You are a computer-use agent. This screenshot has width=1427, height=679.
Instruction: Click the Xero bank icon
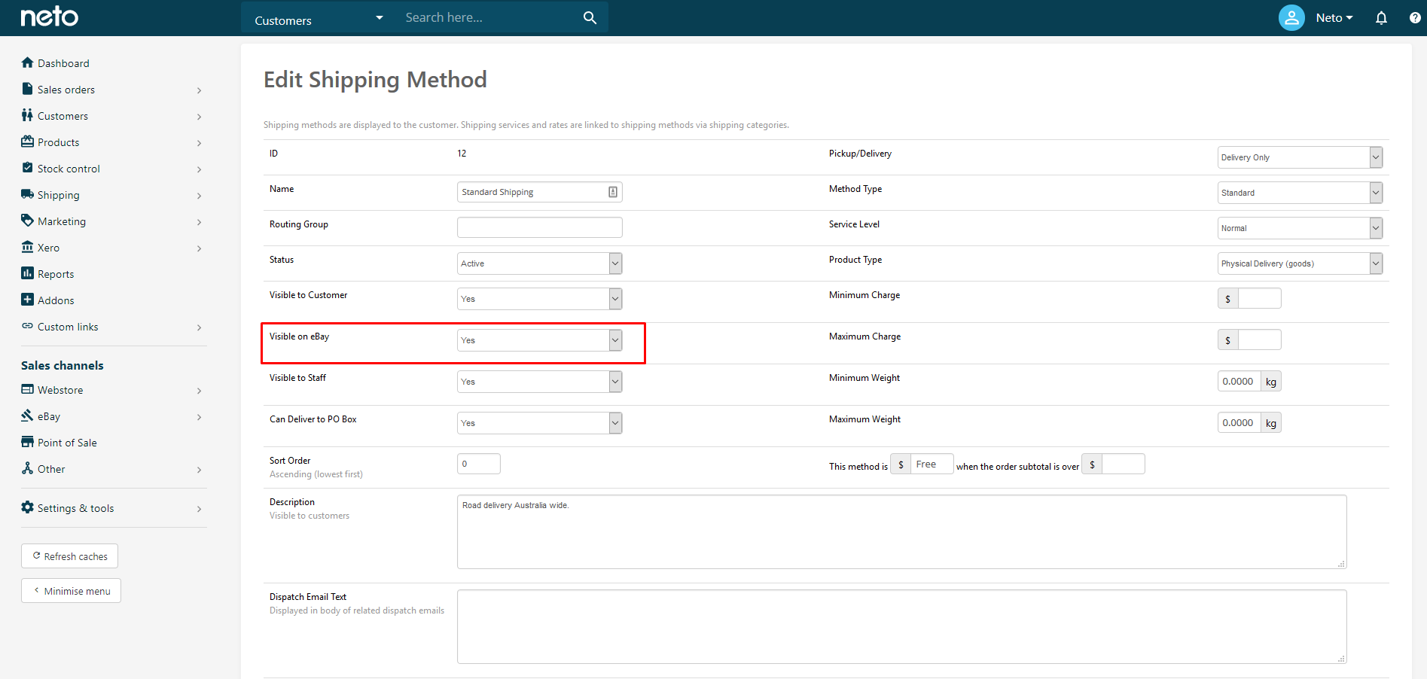(x=28, y=247)
